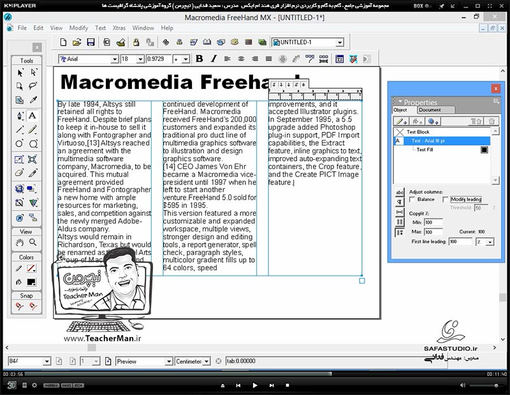This screenshot has width=510, height=395.
Task: Adjust the KMPlayer volume slider
Action: click(486, 385)
